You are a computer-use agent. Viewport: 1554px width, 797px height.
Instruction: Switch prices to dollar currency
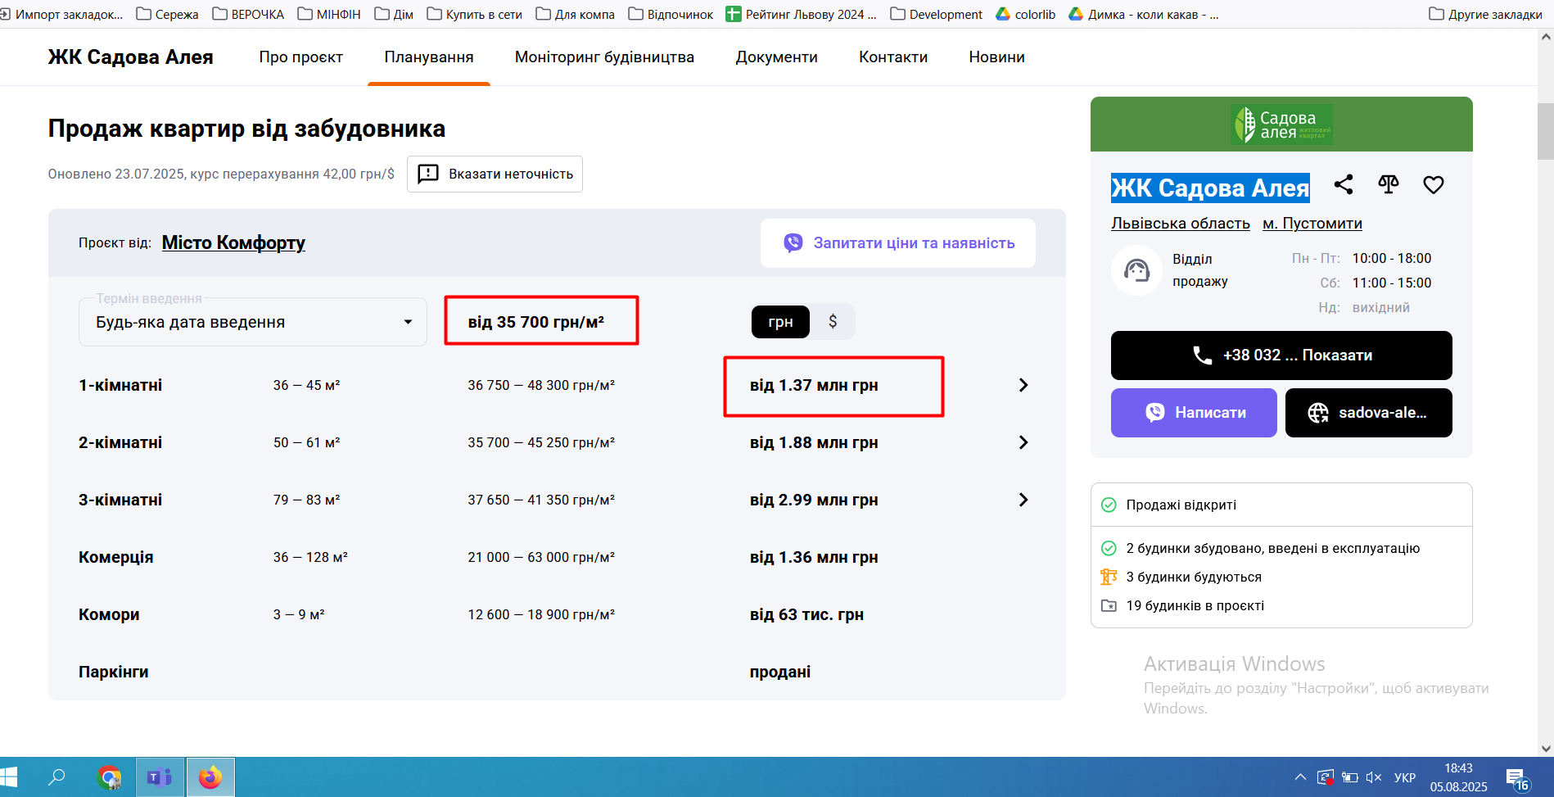[x=833, y=322]
